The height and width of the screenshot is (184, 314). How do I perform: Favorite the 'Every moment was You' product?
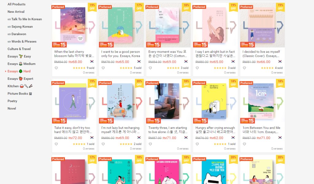150,68
